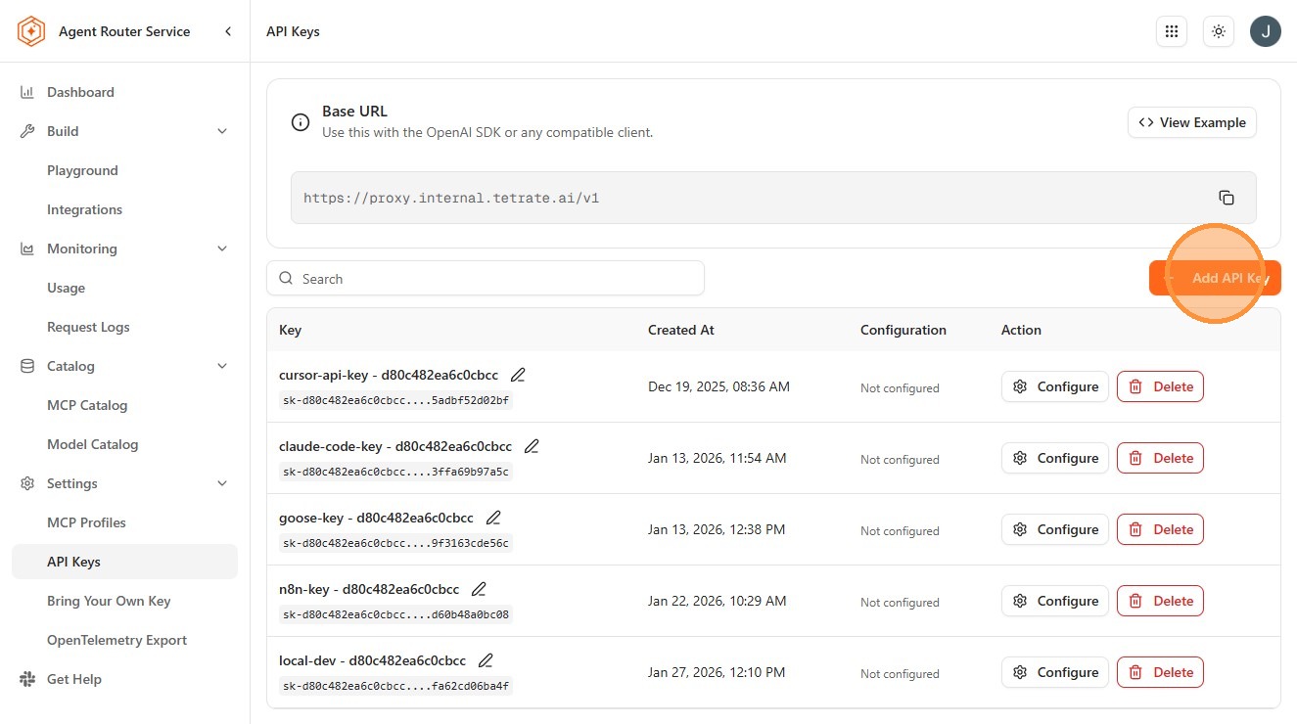
Task: Copy the base URL with the copy icon
Action: 1227,198
